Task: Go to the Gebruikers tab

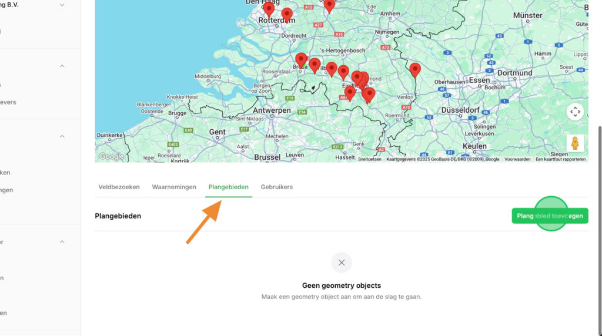Action: [276, 187]
